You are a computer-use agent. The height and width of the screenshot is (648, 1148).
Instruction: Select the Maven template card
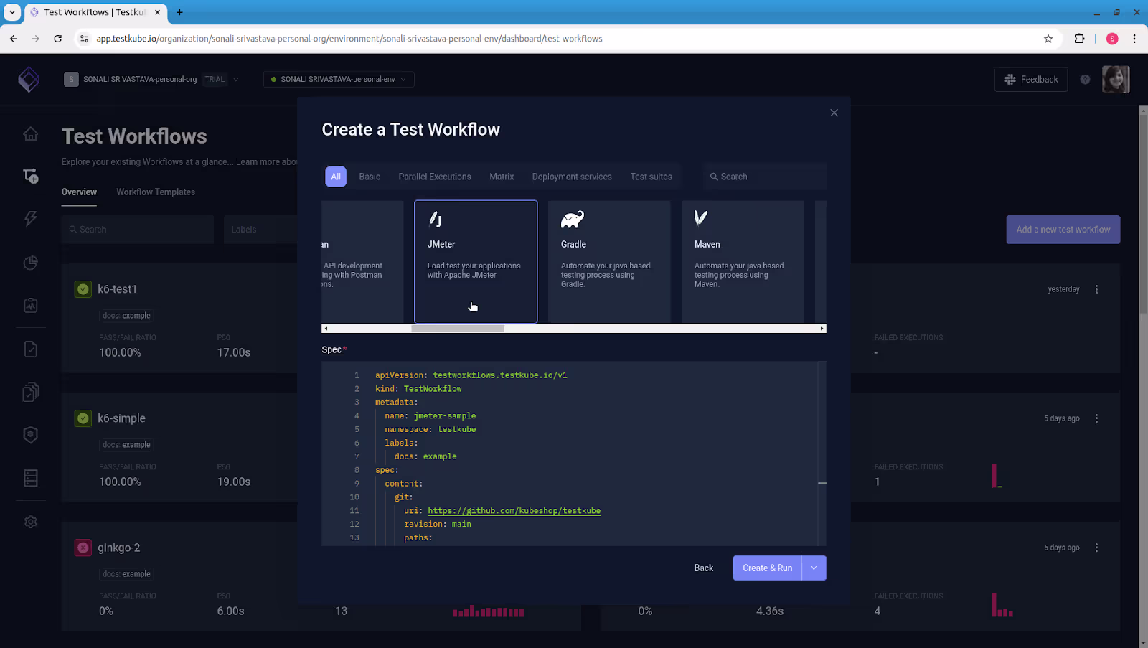click(743, 261)
